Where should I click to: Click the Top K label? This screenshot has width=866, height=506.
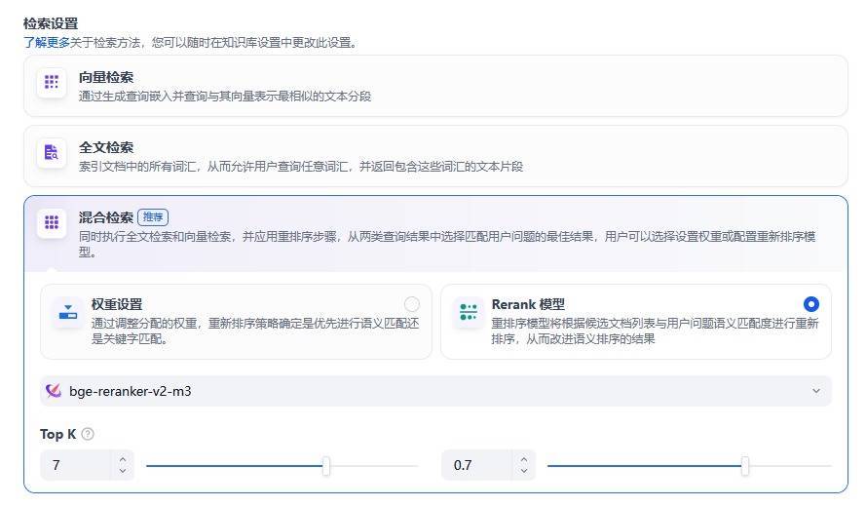58,434
